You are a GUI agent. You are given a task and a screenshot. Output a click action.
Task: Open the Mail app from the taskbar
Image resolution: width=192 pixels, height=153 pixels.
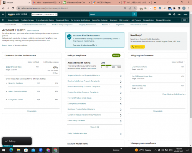click(33, 150)
